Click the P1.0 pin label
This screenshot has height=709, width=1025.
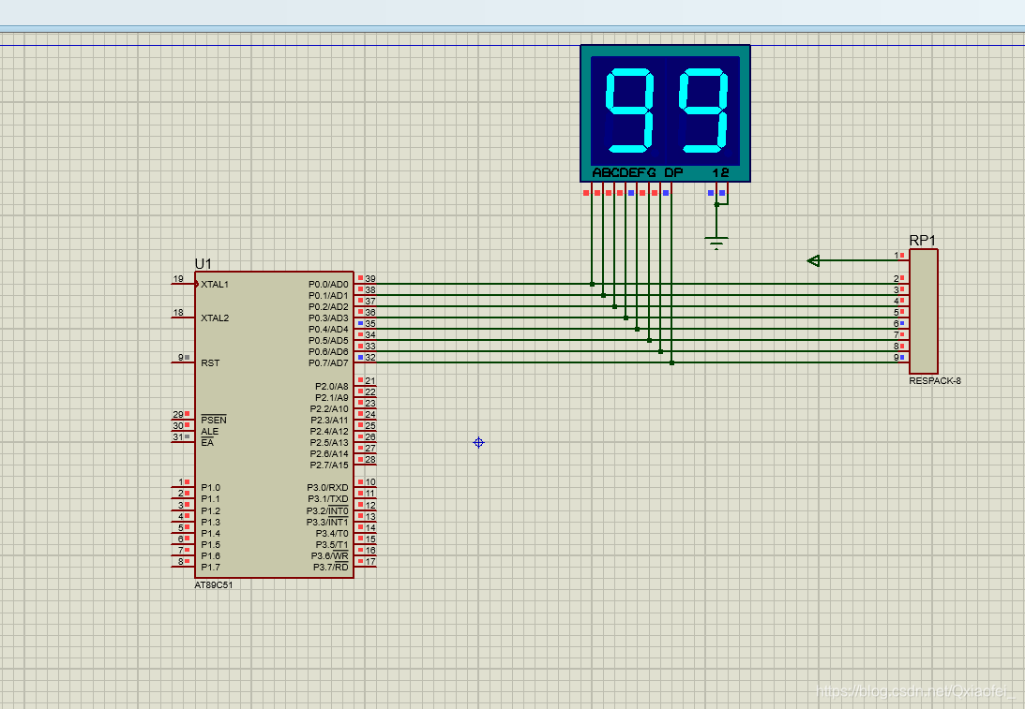click(210, 488)
